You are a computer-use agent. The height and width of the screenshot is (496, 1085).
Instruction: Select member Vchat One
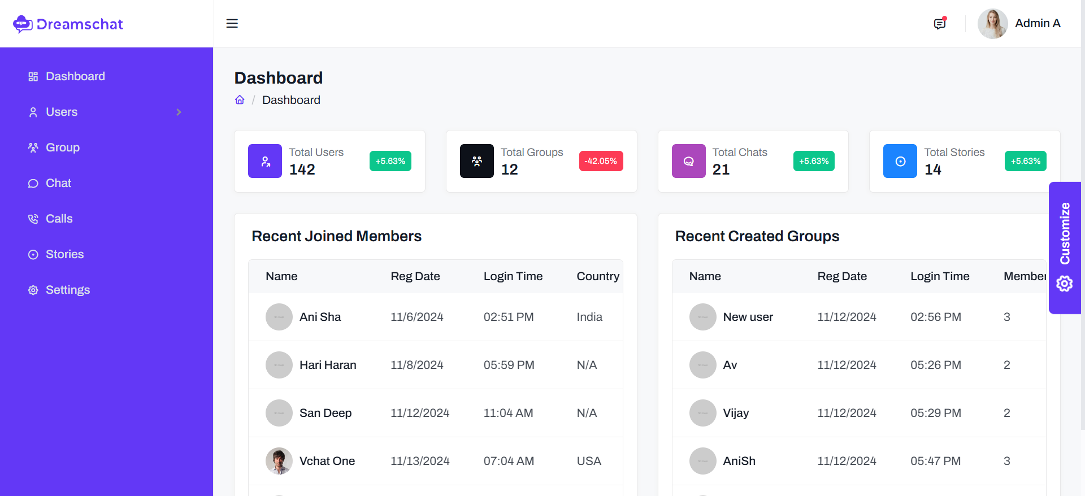click(x=327, y=461)
